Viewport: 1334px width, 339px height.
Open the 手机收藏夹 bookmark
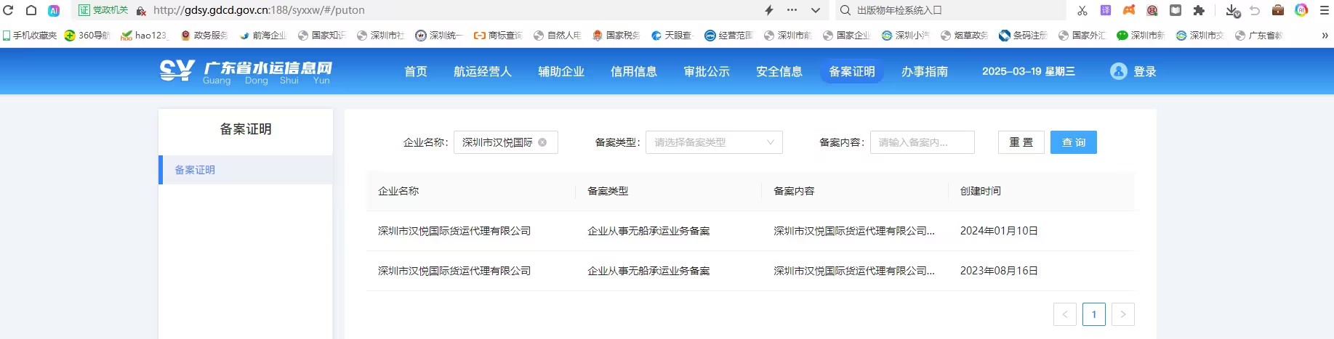tap(30, 35)
